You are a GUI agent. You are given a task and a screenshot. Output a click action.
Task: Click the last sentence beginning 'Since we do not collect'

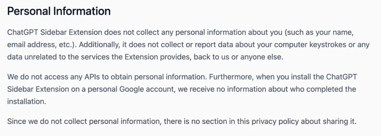point(182,121)
